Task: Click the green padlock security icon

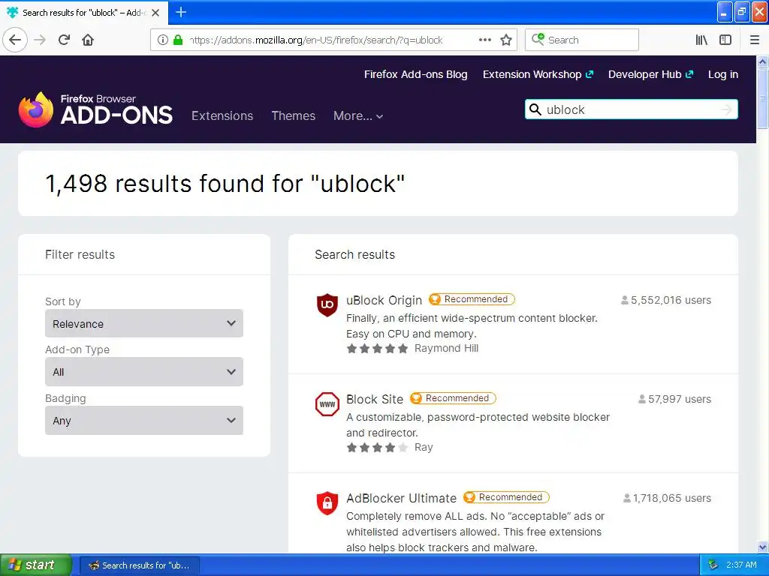Action: point(178,40)
